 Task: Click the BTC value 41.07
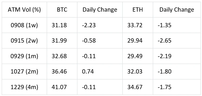click(59, 87)
